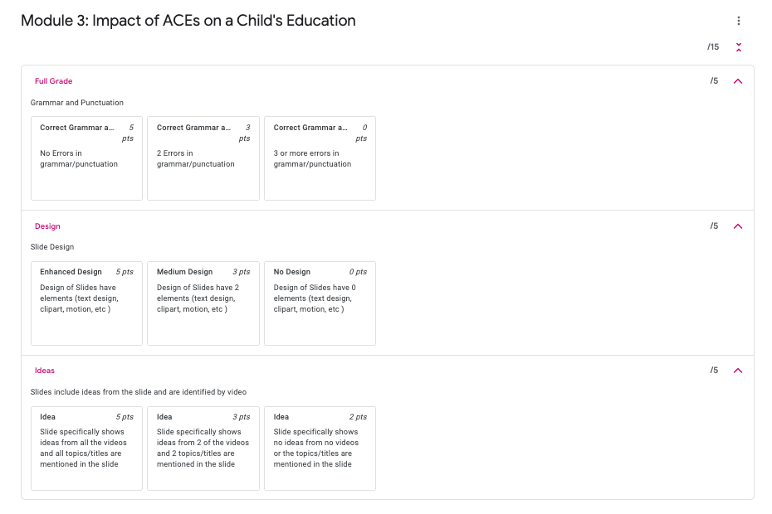
Task: Choose the No Design 0 pts level
Action: 320,303
